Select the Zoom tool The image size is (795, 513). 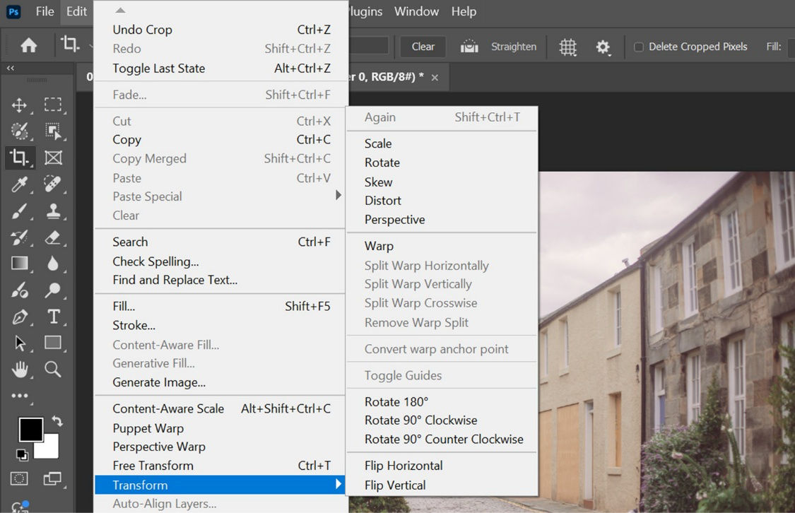(52, 370)
